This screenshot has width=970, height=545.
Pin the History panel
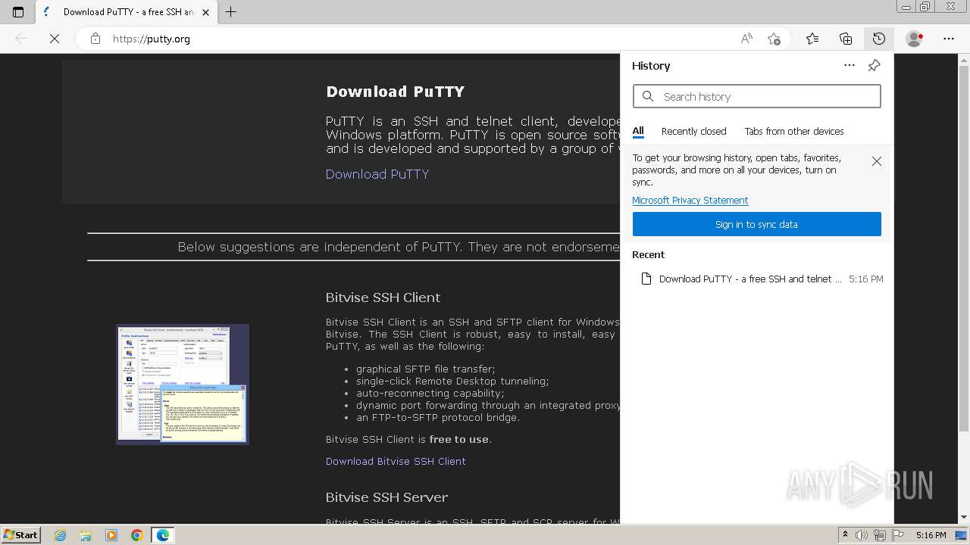click(x=874, y=65)
